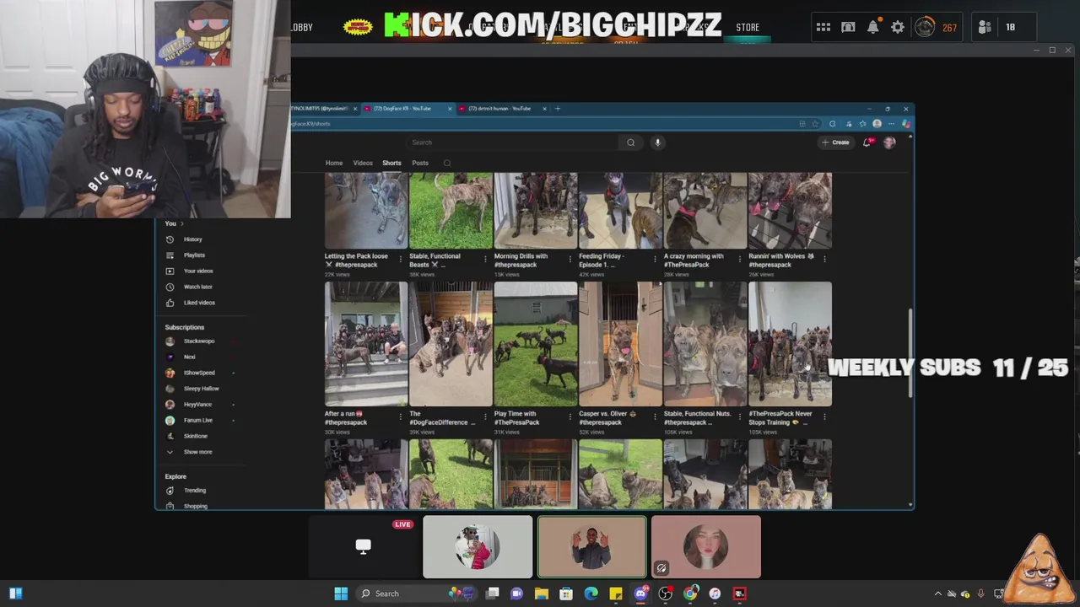This screenshot has width=1080, height=607.
Task: Open the History page in YouTube sidebar
Action: (192, 239)
